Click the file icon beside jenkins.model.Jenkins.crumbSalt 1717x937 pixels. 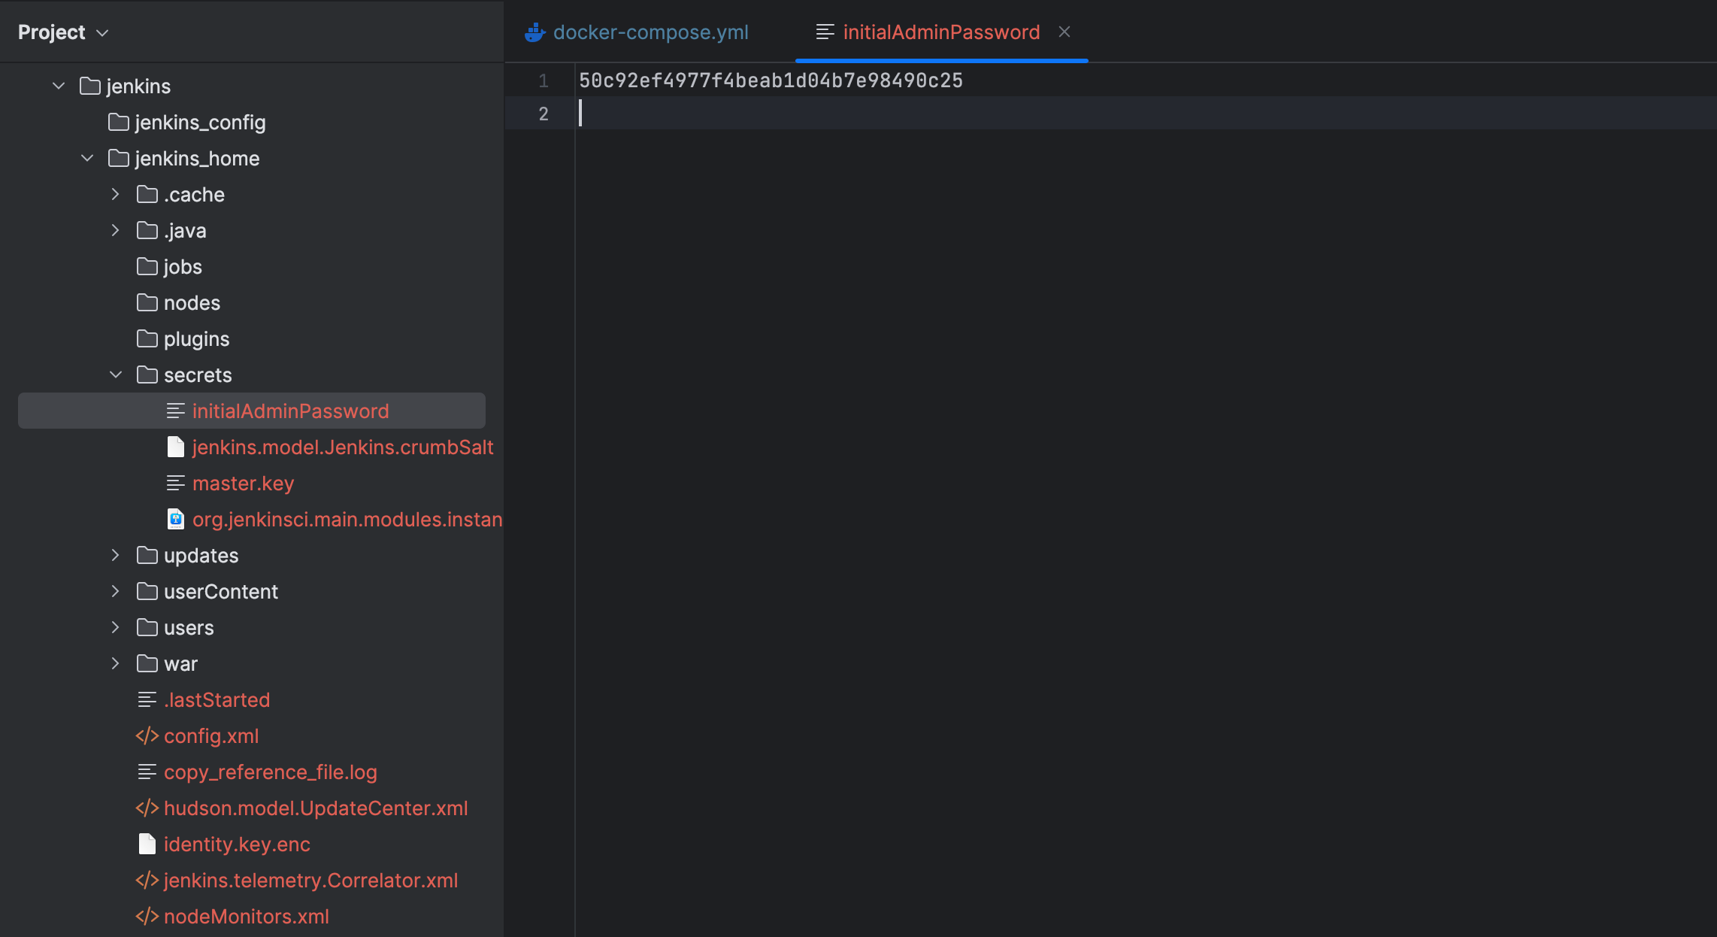pyautogui.click(x=175, y=447)
